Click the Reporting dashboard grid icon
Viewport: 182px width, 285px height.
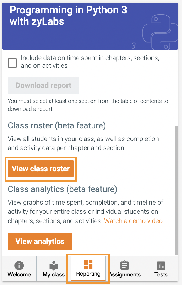click(88, 264)
